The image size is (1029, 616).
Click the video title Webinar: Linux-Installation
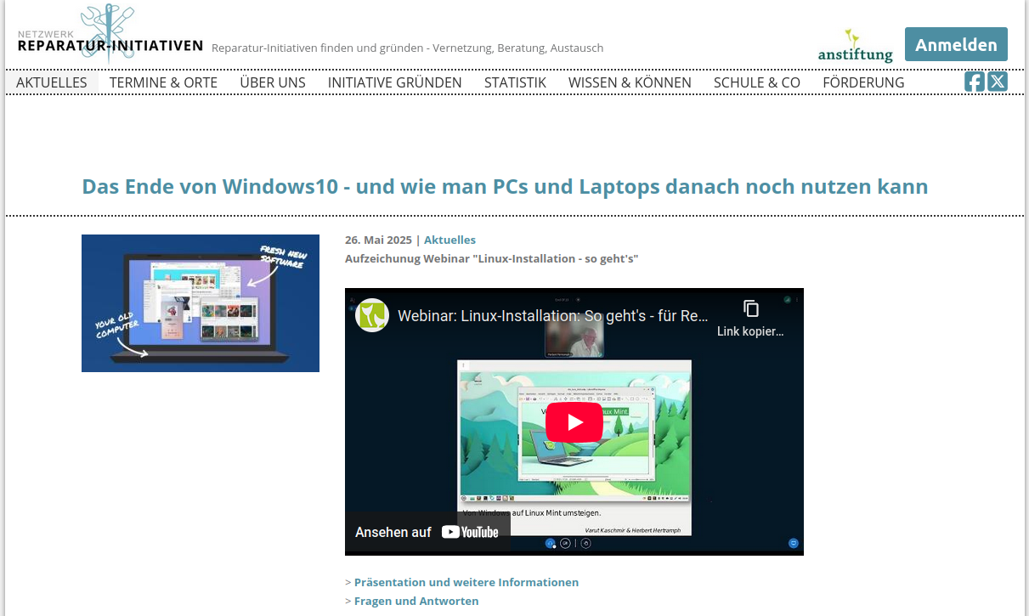[x=553, y=316]
